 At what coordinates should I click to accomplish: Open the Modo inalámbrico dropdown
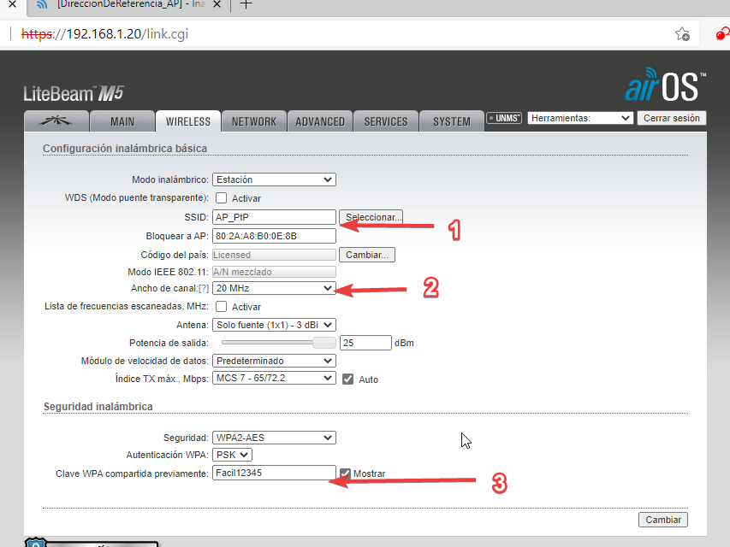tap(274, 179)
